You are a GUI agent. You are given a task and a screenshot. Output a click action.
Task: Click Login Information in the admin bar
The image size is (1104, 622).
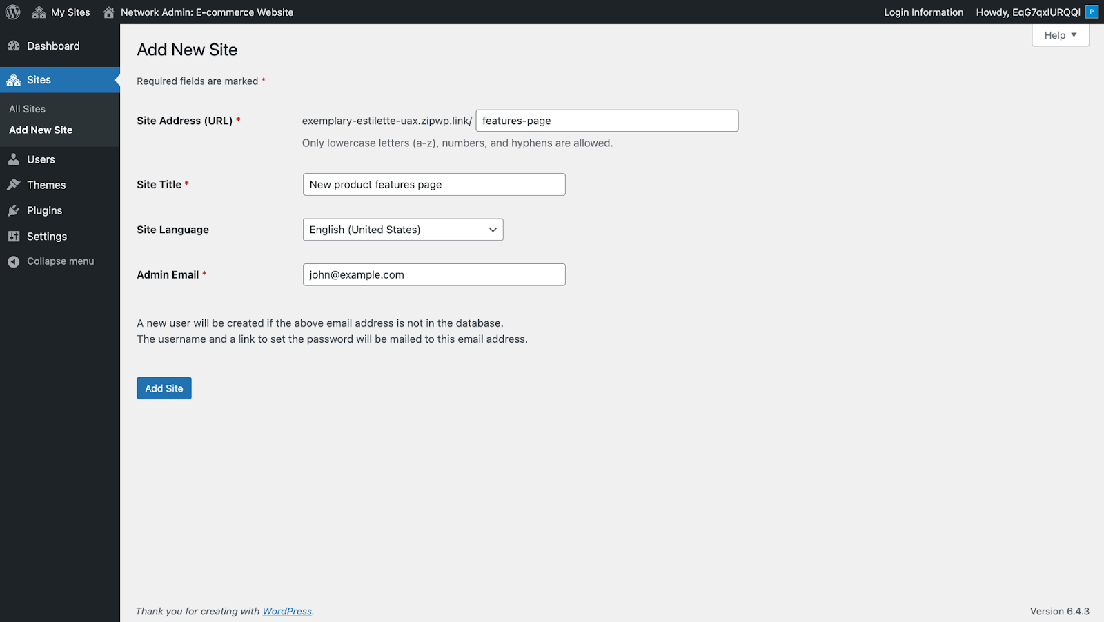[x=923, y=12]
